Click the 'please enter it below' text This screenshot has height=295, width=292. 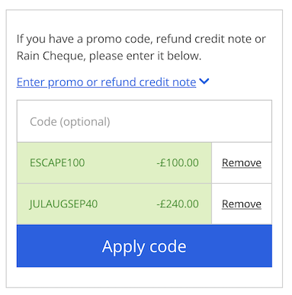coord(145,56)
